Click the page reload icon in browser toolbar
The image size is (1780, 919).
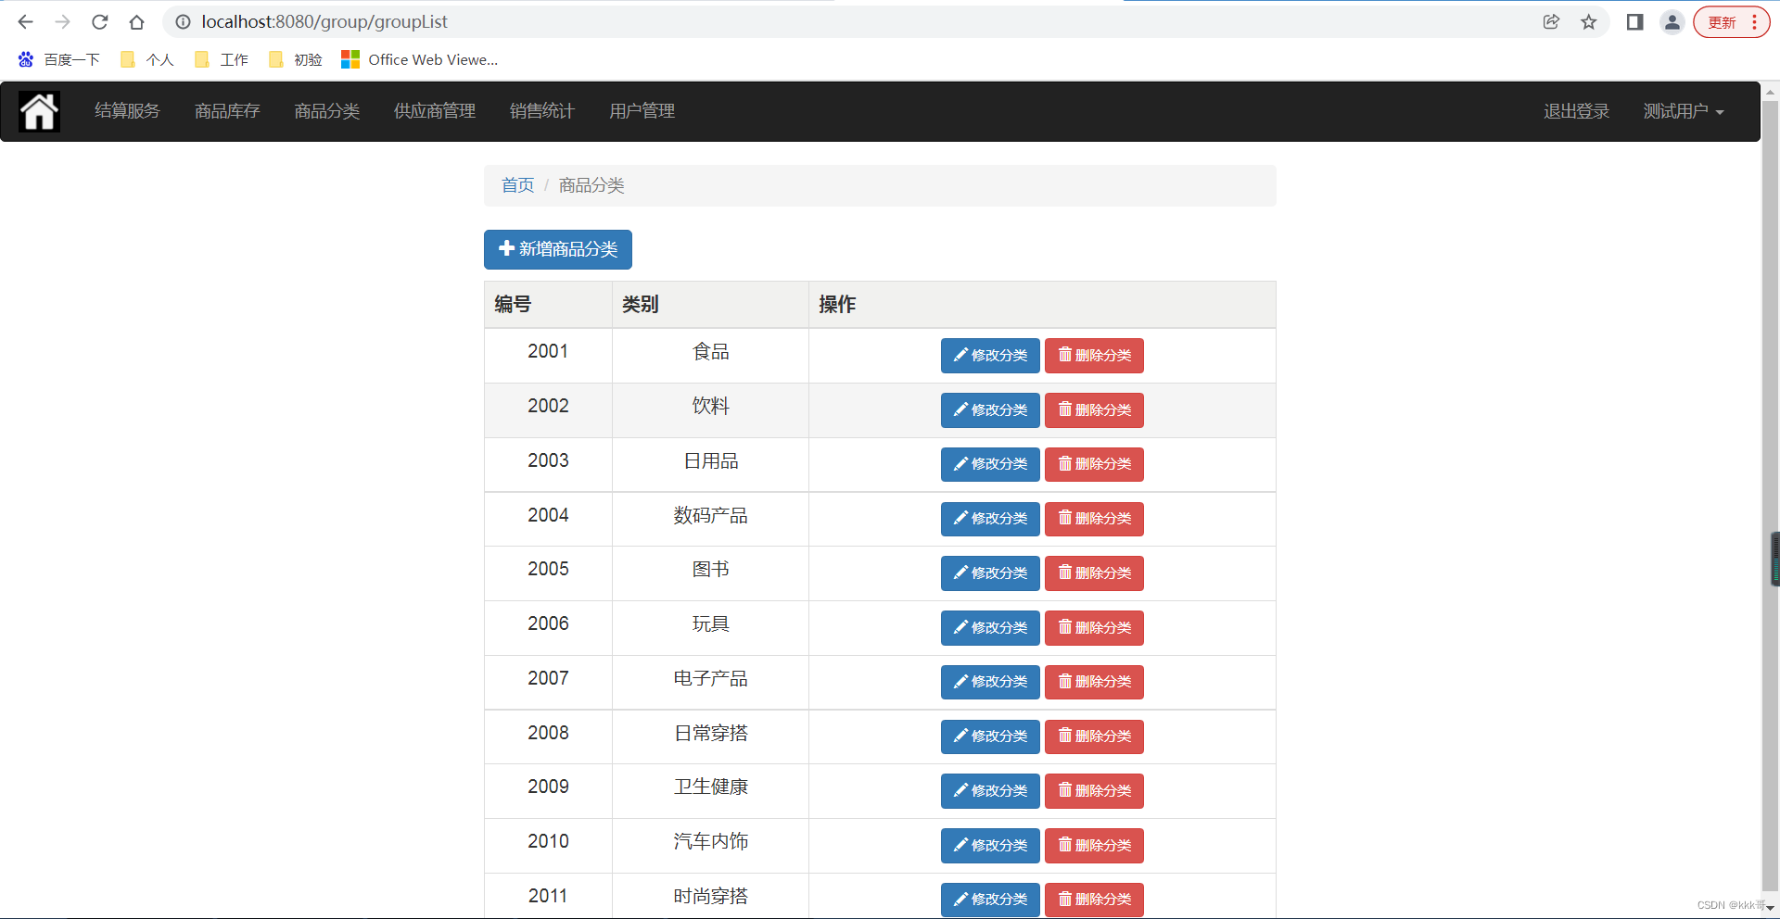click(x=99, y=21)
